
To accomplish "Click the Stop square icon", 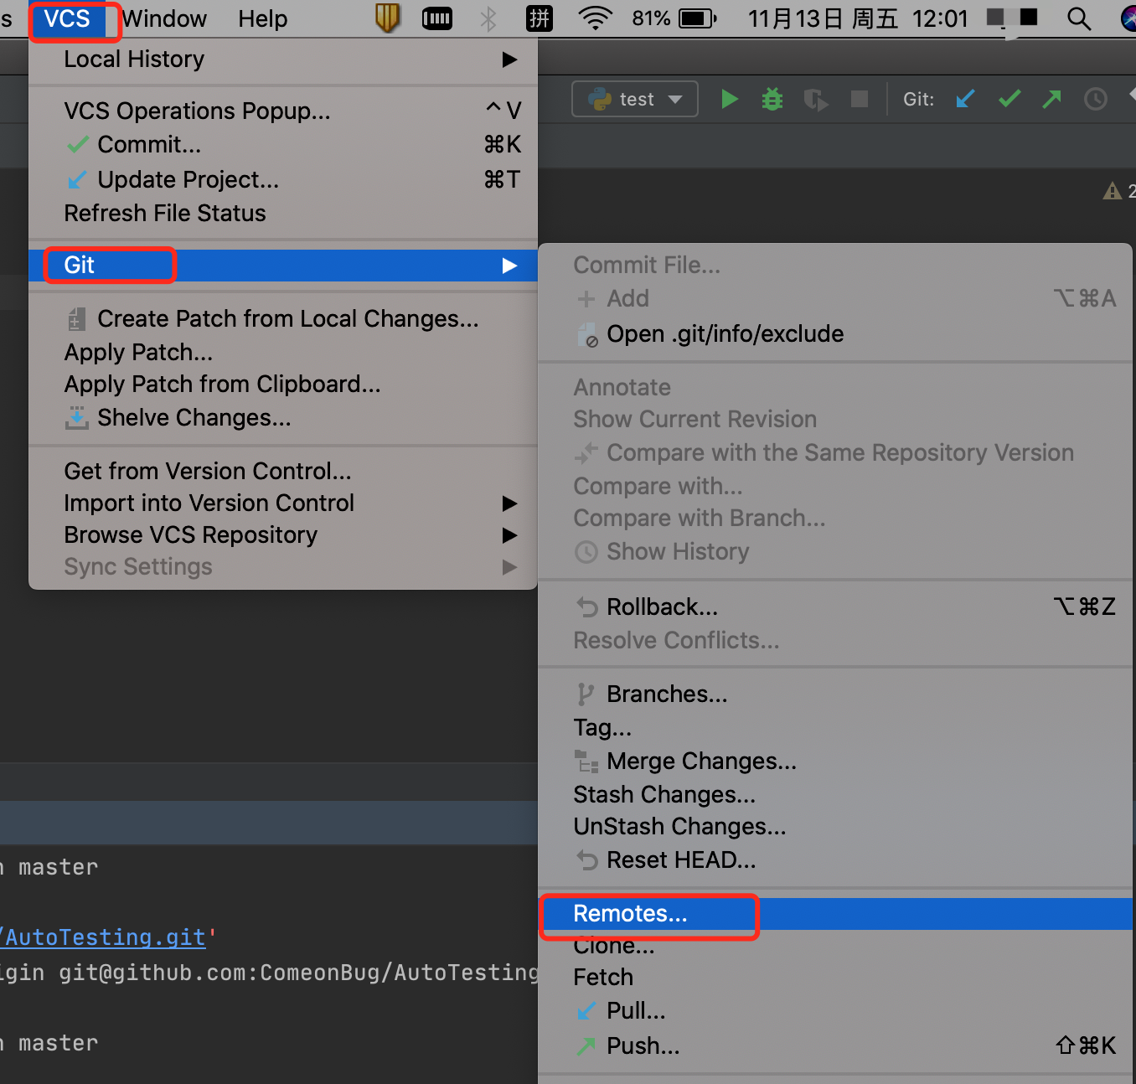I will 860,99.
